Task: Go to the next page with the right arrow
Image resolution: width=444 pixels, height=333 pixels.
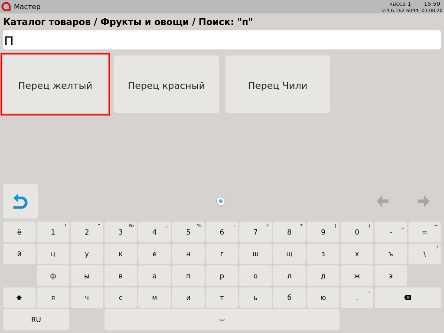Action: point(423,201)
